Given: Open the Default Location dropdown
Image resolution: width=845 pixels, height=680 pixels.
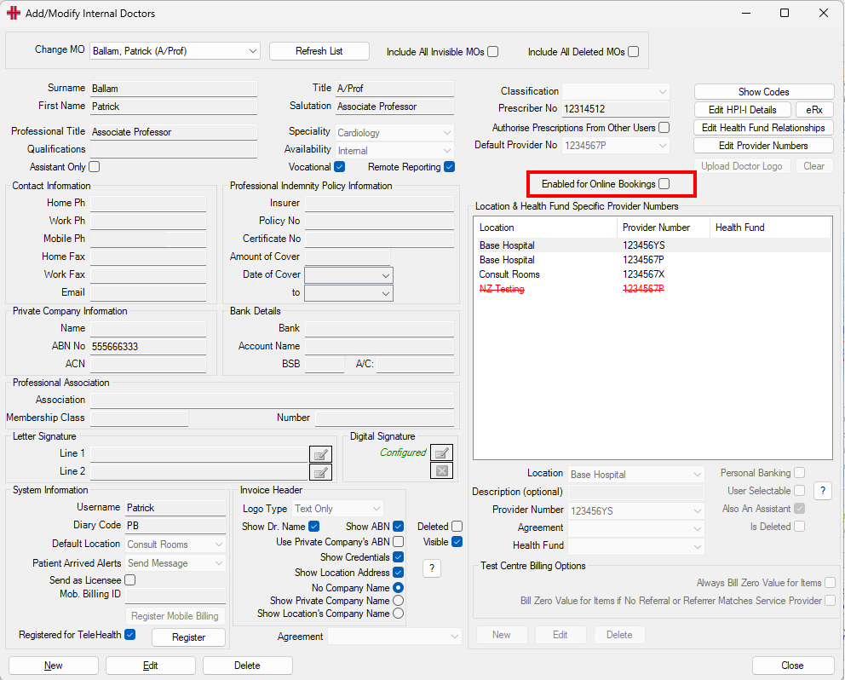Looking at the screenshot, I should 175,545.
